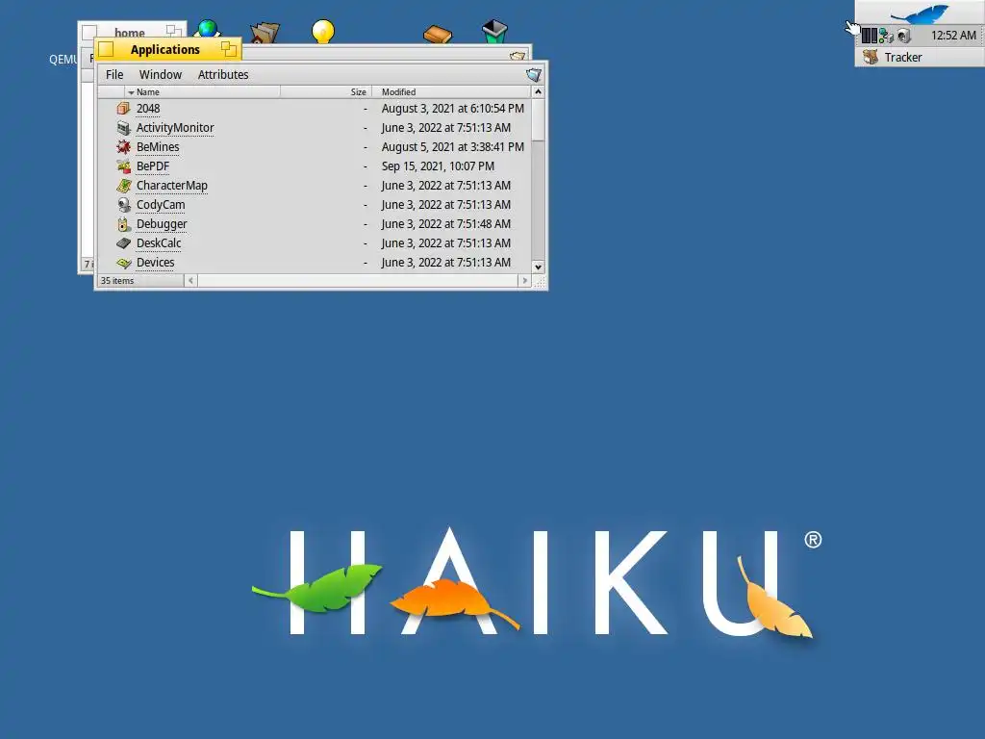
Task: Click the home window title tab
Action: [x=130, y=32]
